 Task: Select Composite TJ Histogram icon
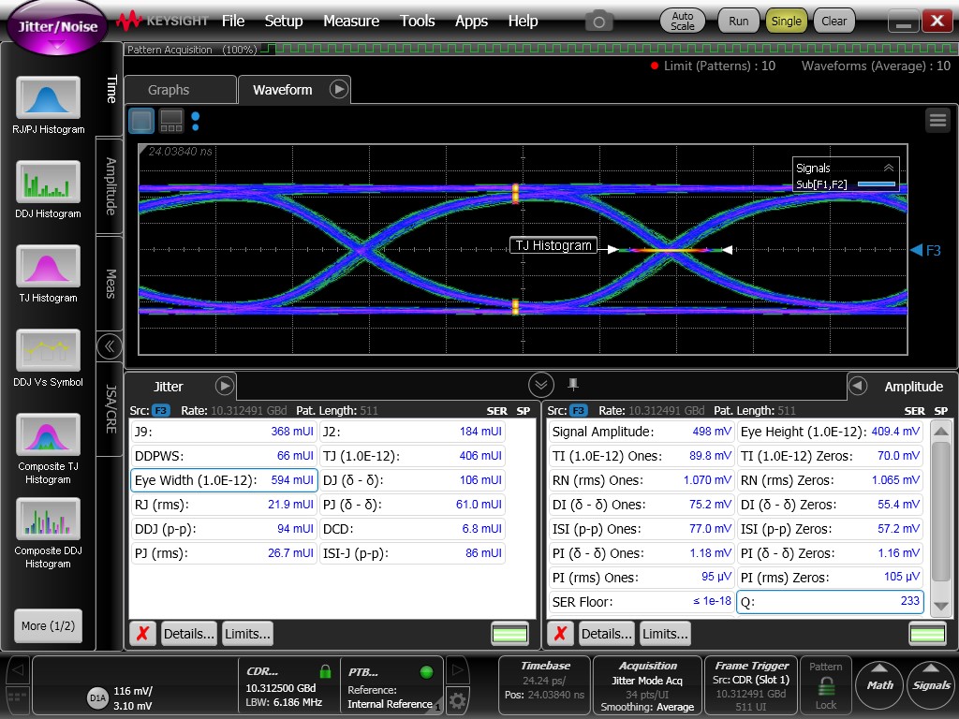click(48, 436)
